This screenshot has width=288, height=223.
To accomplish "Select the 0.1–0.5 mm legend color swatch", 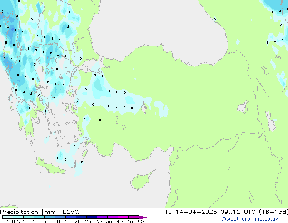I will [8, 217].
